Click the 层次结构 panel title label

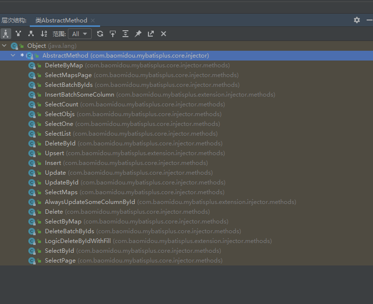(14, 20)
